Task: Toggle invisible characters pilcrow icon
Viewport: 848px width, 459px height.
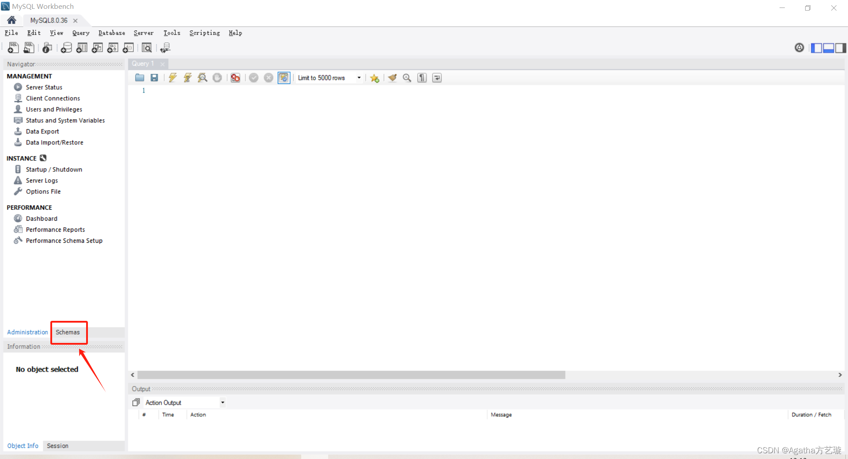Action: (x=422, y=78)
